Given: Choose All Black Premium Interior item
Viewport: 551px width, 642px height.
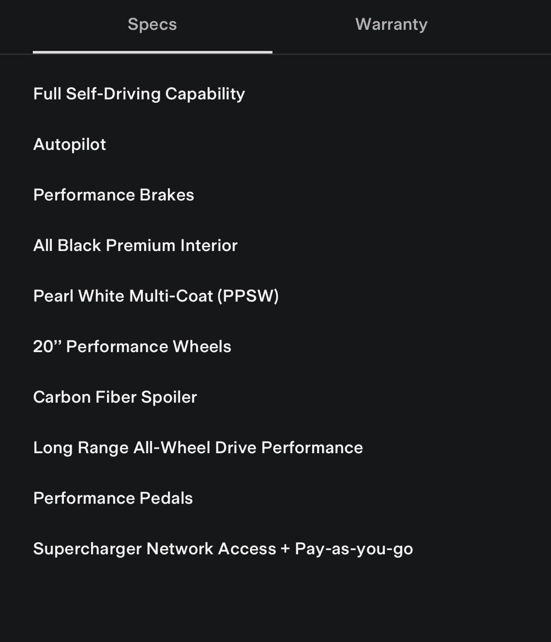Looking at the screenshot, I should pos(135,245).
